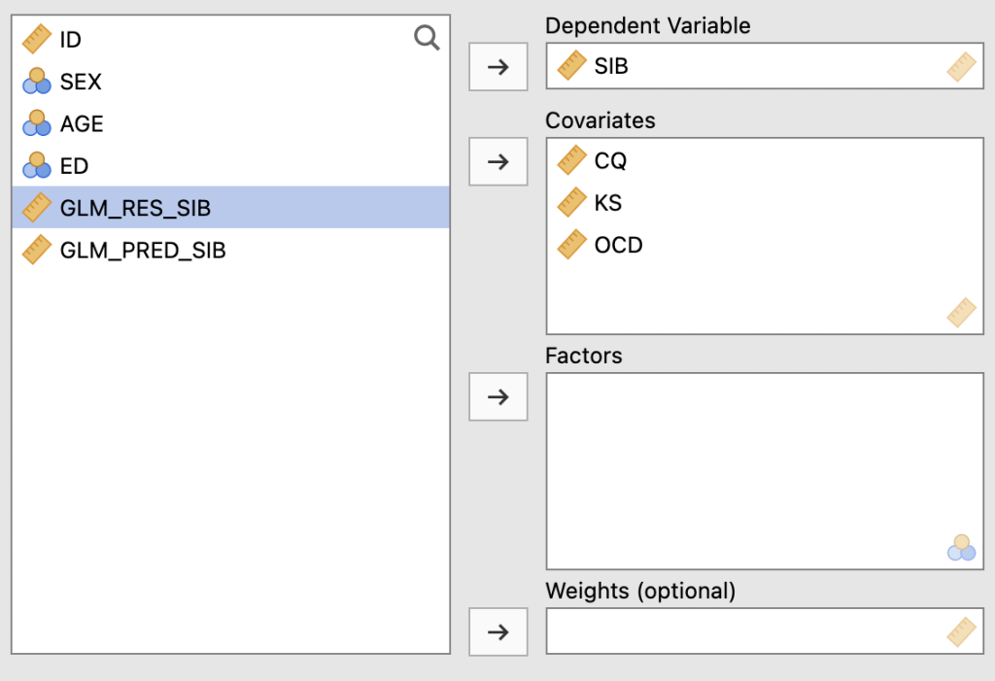This screenshot has height=681, width=995.
Task: Open the variable search magnifier
Action: [426, 37]
